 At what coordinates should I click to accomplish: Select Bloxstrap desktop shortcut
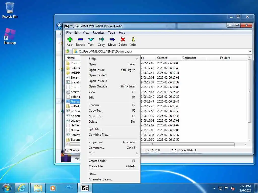tap(10, 36)
